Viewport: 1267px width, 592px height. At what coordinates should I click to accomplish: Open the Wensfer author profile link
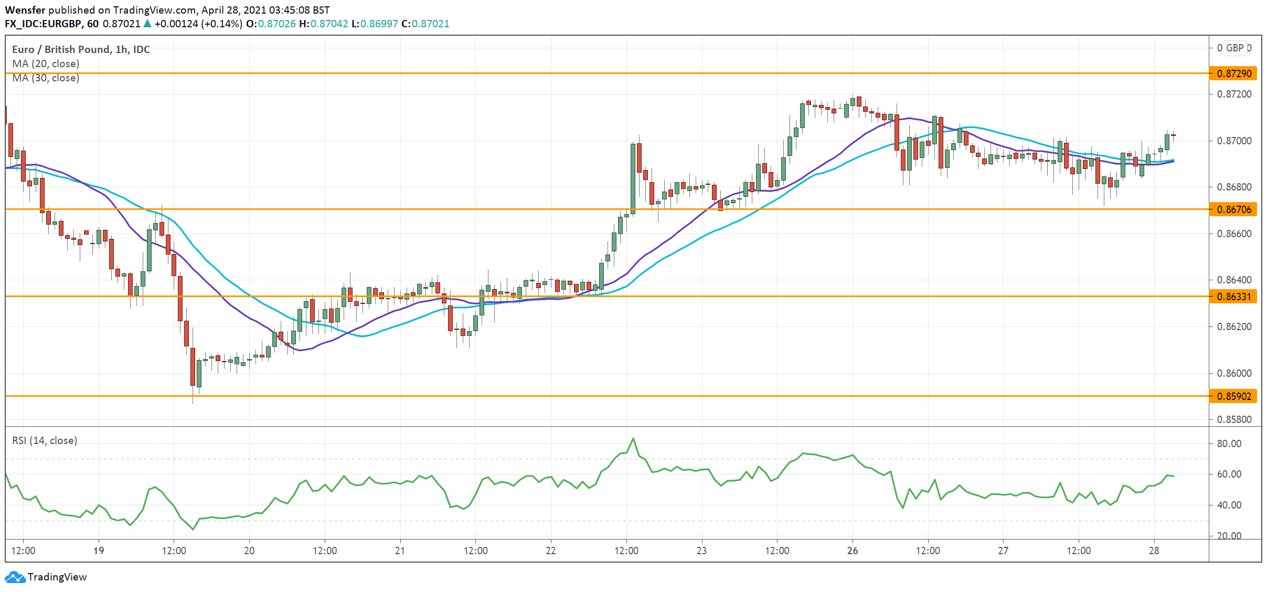[24, 9]
